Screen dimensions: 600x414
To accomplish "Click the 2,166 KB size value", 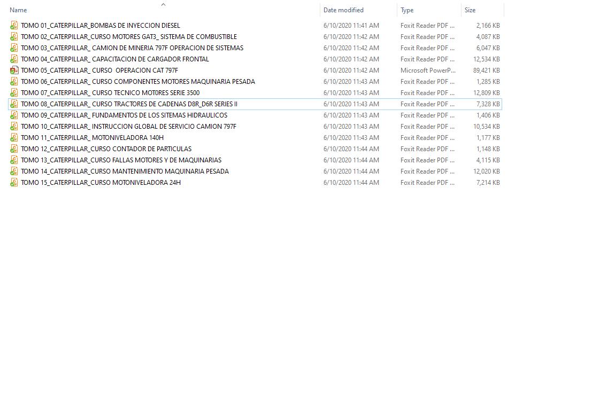I will (x=488, y=26).
